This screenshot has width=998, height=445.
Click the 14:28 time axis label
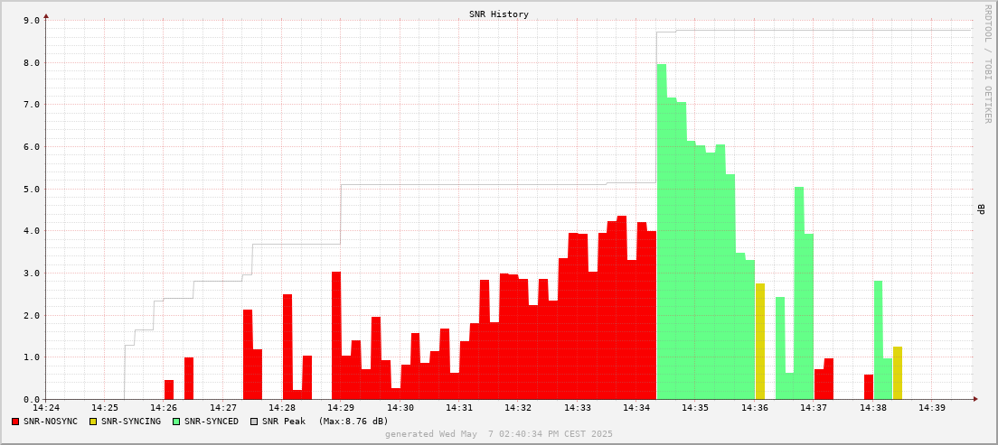pyautogui.click(x=282, y=407)
